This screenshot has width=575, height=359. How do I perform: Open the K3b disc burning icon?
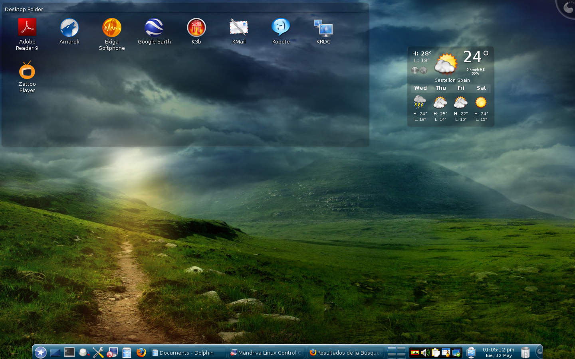[196, 28]
